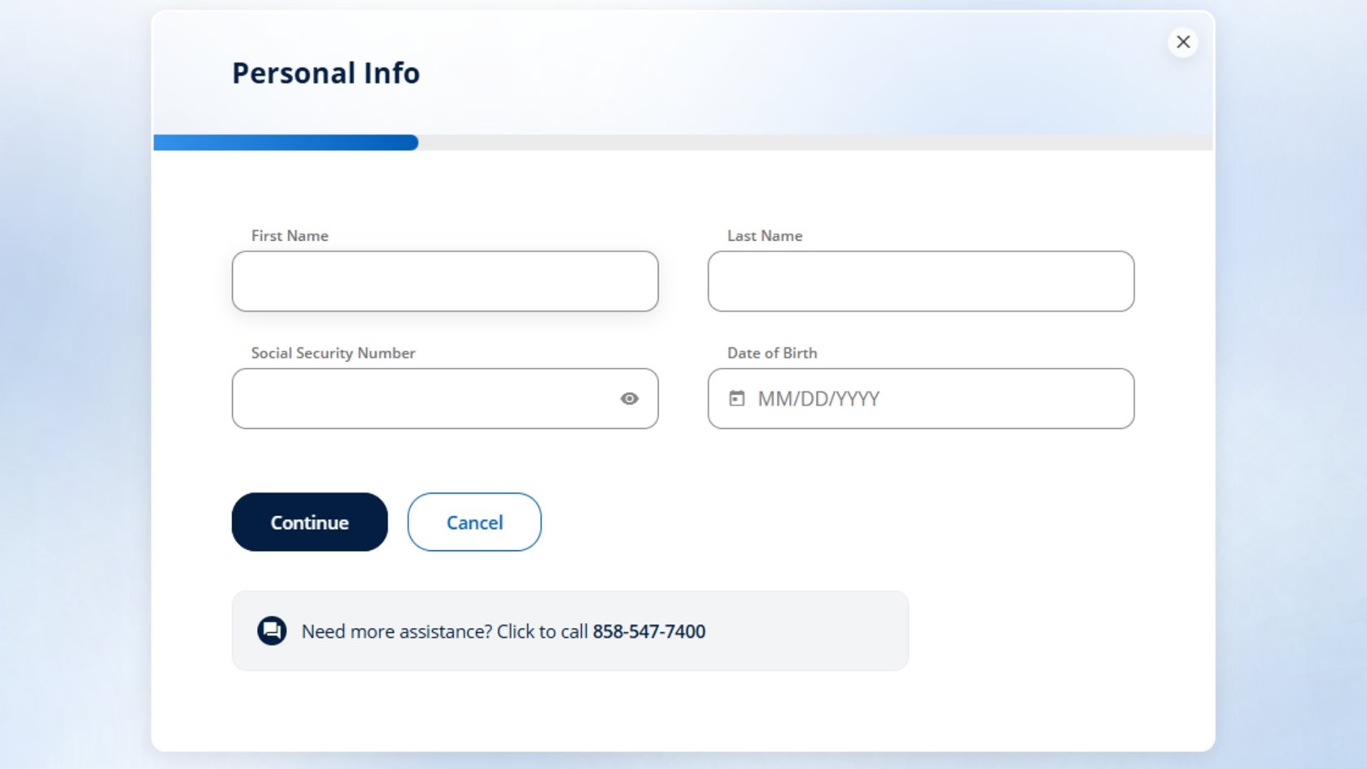Click the Date of Birth label
This screenshot has height=769, width=1367.
(772, 353)
